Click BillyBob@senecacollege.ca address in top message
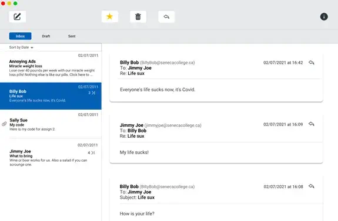The width and height of the screenshot is (338, 221). point(168,63)
